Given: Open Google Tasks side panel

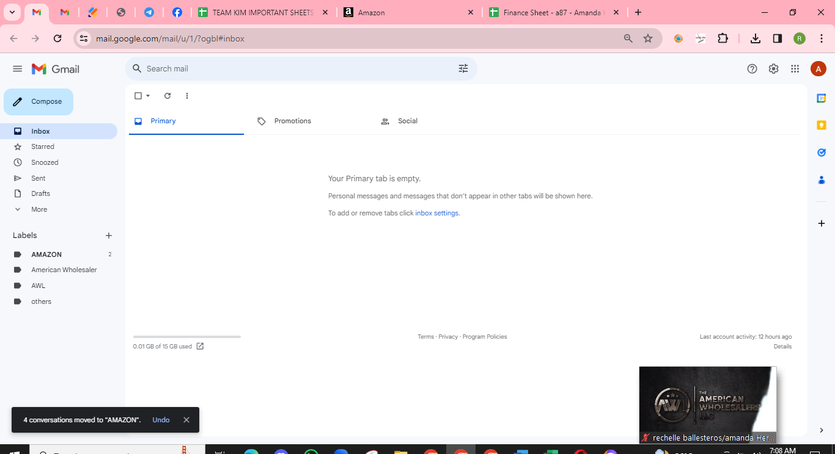Looking at the screenshot, I should pos(822,153).
